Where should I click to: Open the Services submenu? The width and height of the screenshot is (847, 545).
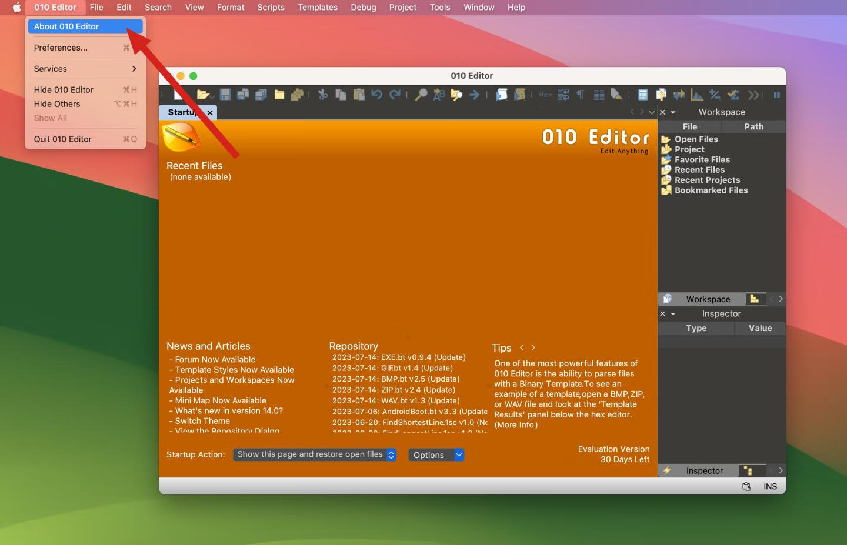pos(85,69)
